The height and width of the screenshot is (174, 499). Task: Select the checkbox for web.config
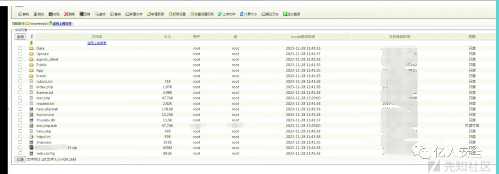pos(20,153)
